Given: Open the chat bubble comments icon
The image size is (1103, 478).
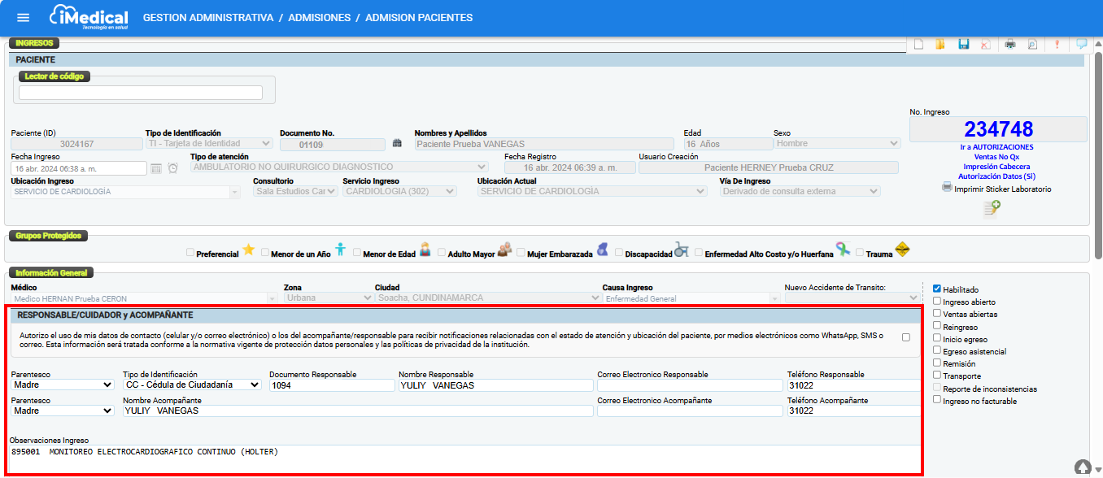Looking at the screenshot, I should pos(1081,45).
